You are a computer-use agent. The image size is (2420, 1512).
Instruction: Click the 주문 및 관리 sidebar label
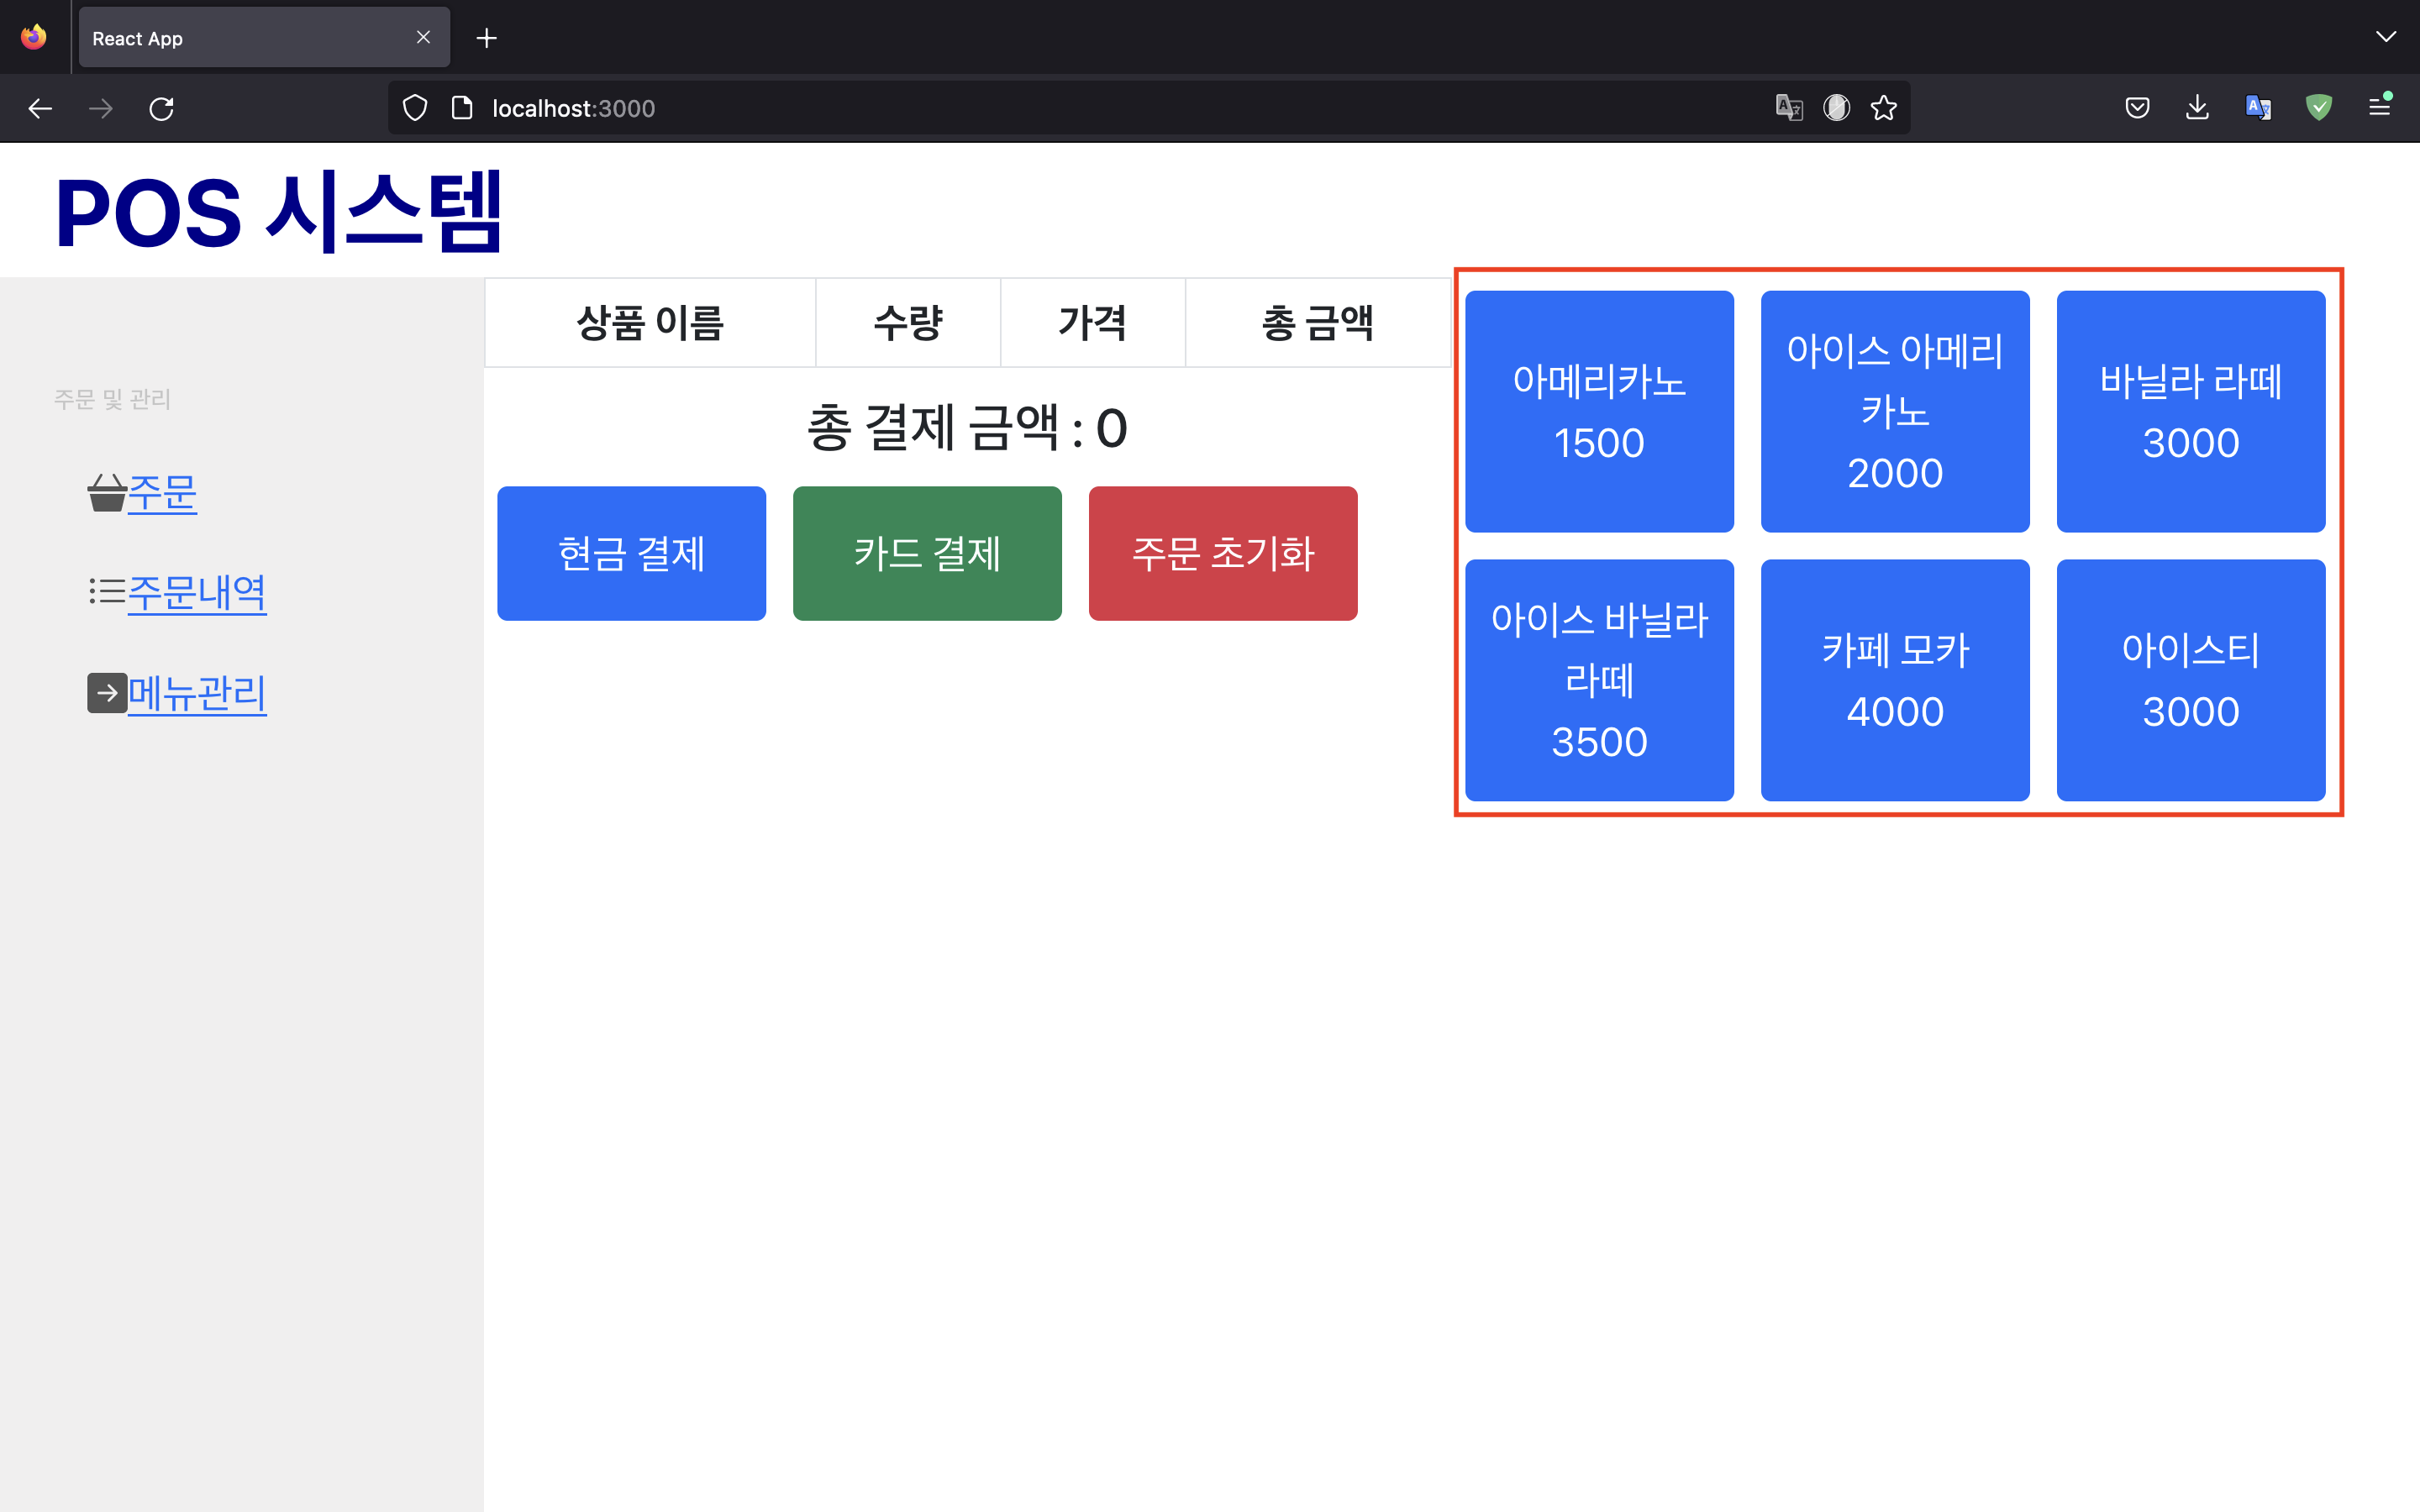[112, 399]
